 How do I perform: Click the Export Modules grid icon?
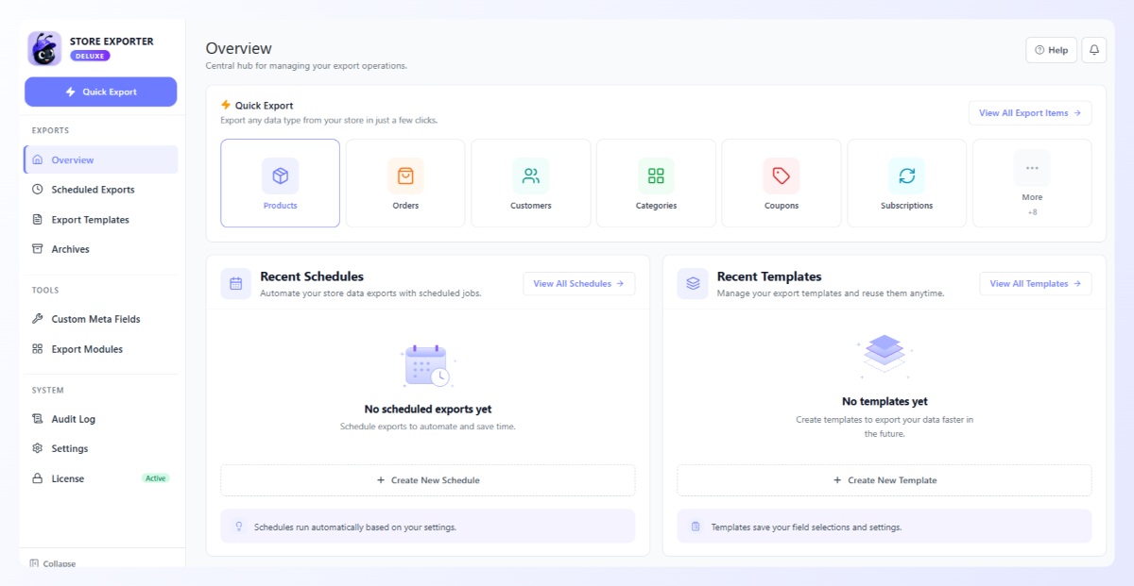(38, 349)
